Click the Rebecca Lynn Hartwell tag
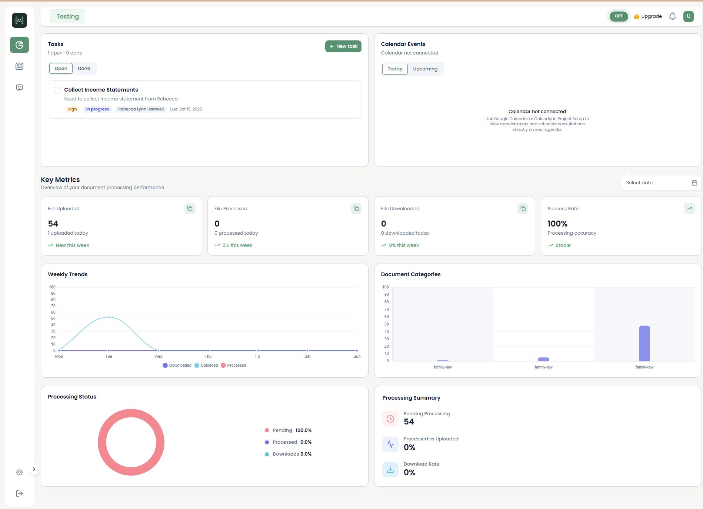Screen dimensions: 703x509 pyautogui.click(x=141, y=109)
